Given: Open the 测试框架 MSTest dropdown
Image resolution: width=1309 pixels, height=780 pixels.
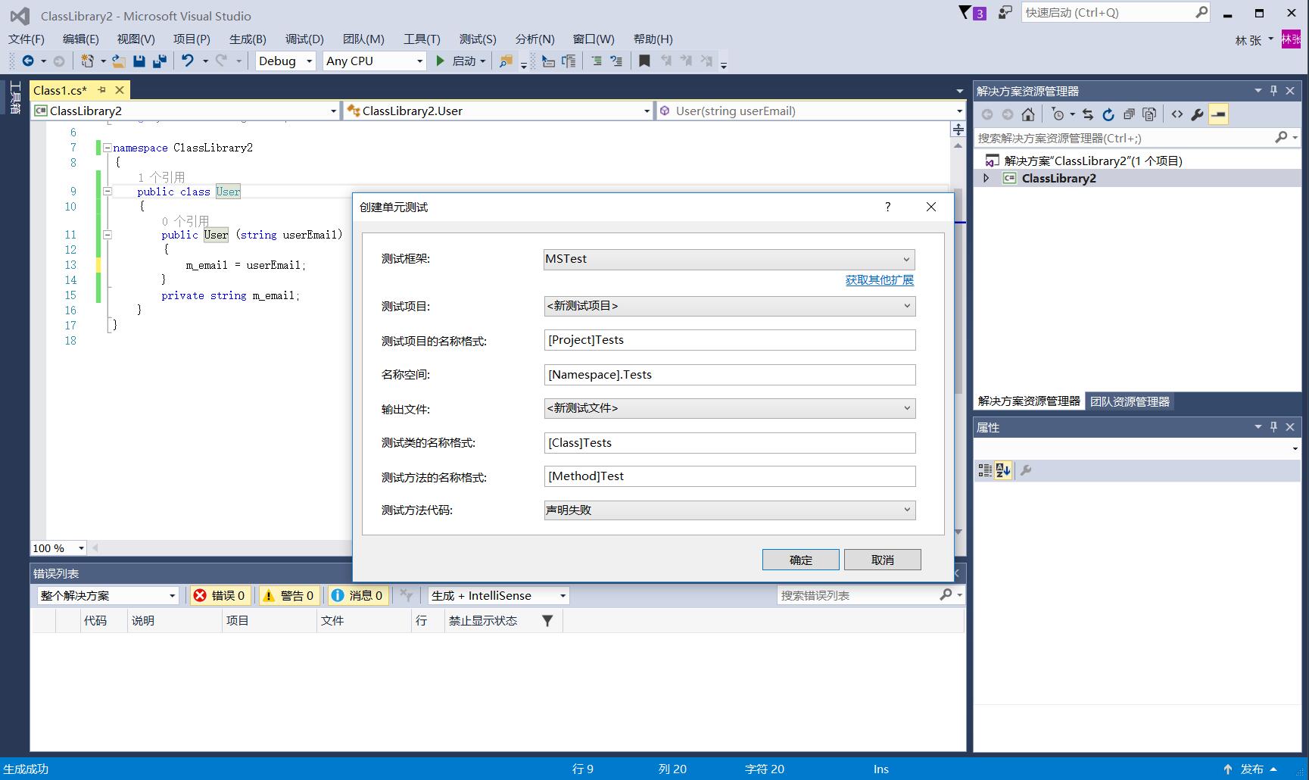Looking at the screenshot, I should tap(729, 259).
